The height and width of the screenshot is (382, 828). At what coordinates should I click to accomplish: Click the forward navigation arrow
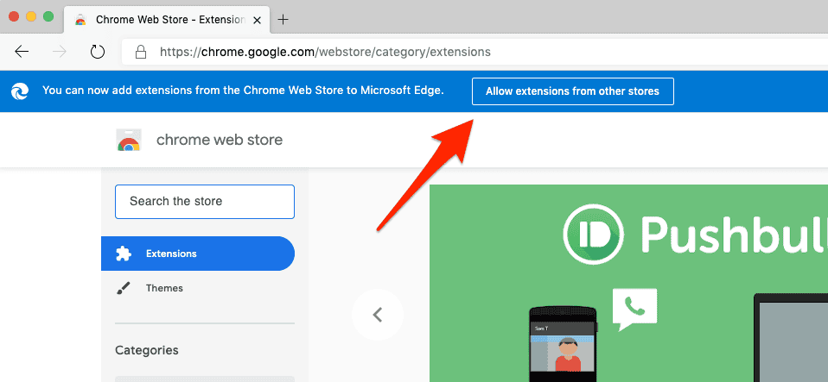(x=60, y=52)
